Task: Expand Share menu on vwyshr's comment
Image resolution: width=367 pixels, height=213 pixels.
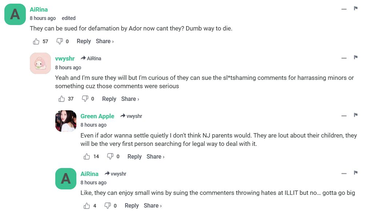Action: click(x=130, y=99)
